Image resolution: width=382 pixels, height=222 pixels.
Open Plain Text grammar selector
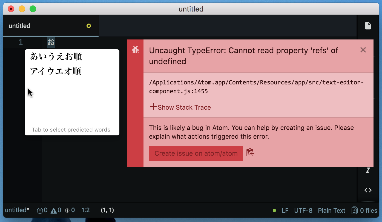click(332, 210)
